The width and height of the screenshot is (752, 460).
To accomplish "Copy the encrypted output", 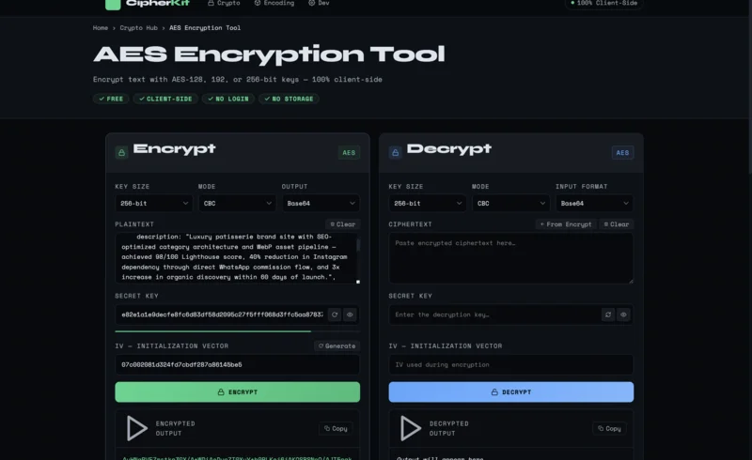I will (x=335, y=428).
